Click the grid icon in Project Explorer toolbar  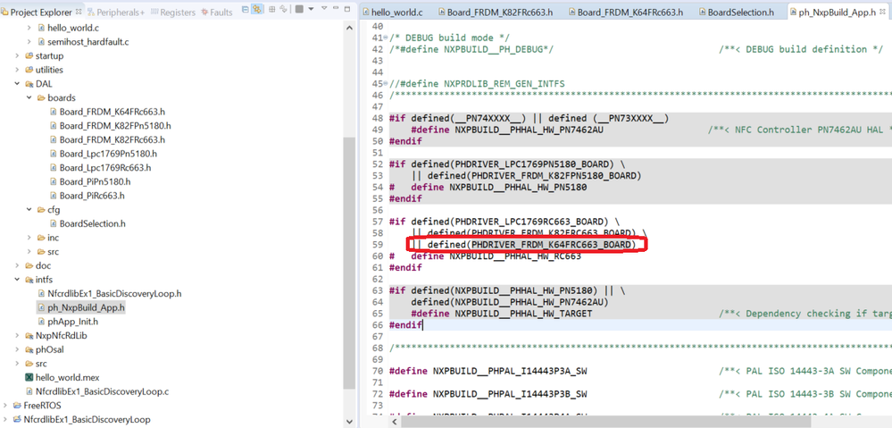(272, 9)
